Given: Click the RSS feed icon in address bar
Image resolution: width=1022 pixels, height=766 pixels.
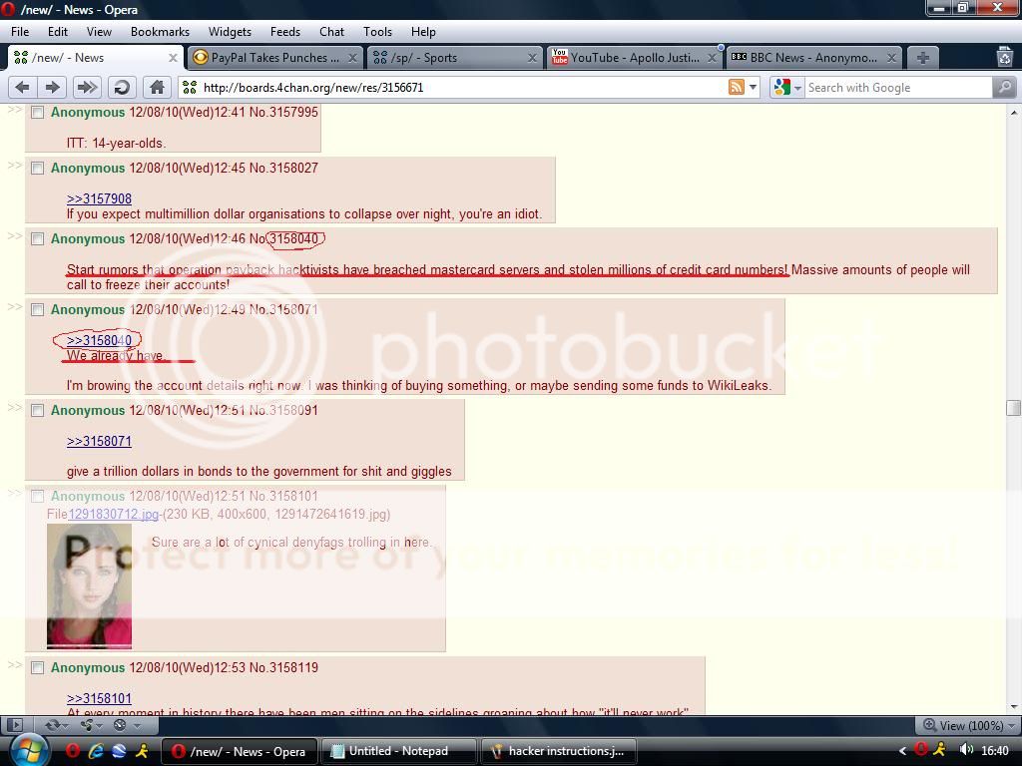Looking at the screenshot, I should [737, 88].
